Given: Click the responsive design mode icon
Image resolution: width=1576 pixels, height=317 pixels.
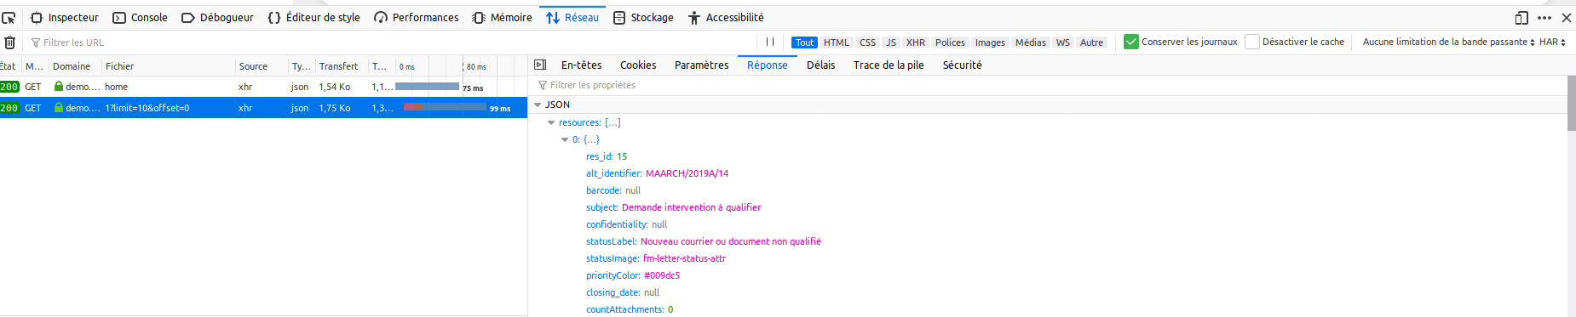Looking at the screenshot, I should [x=1521, y=17].
